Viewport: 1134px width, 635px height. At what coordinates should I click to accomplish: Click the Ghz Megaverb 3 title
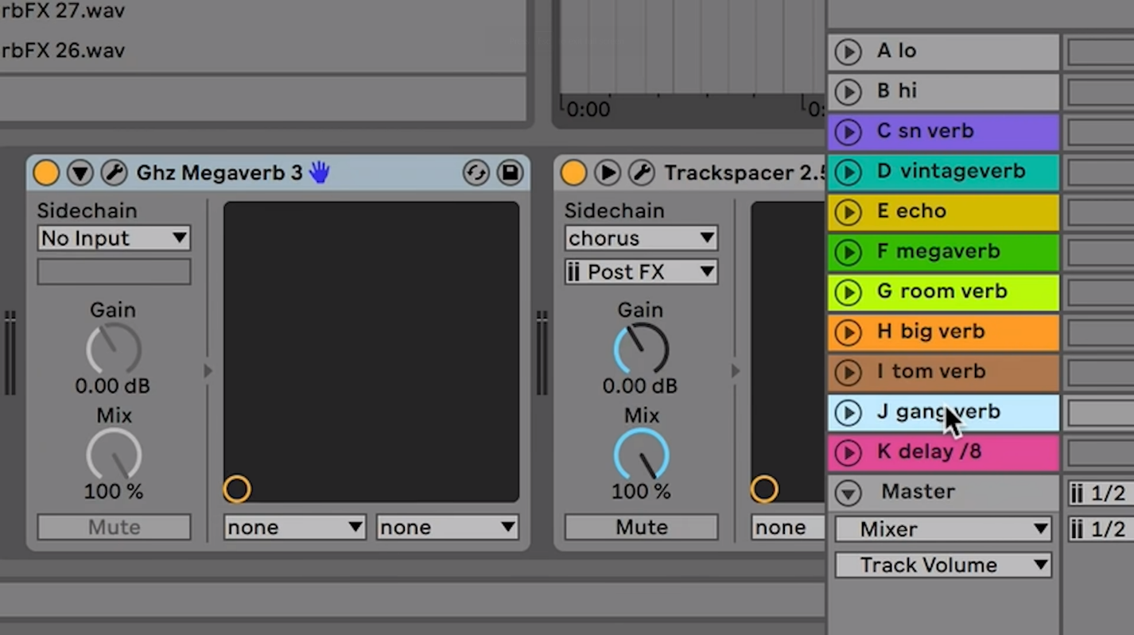[219, 172]
